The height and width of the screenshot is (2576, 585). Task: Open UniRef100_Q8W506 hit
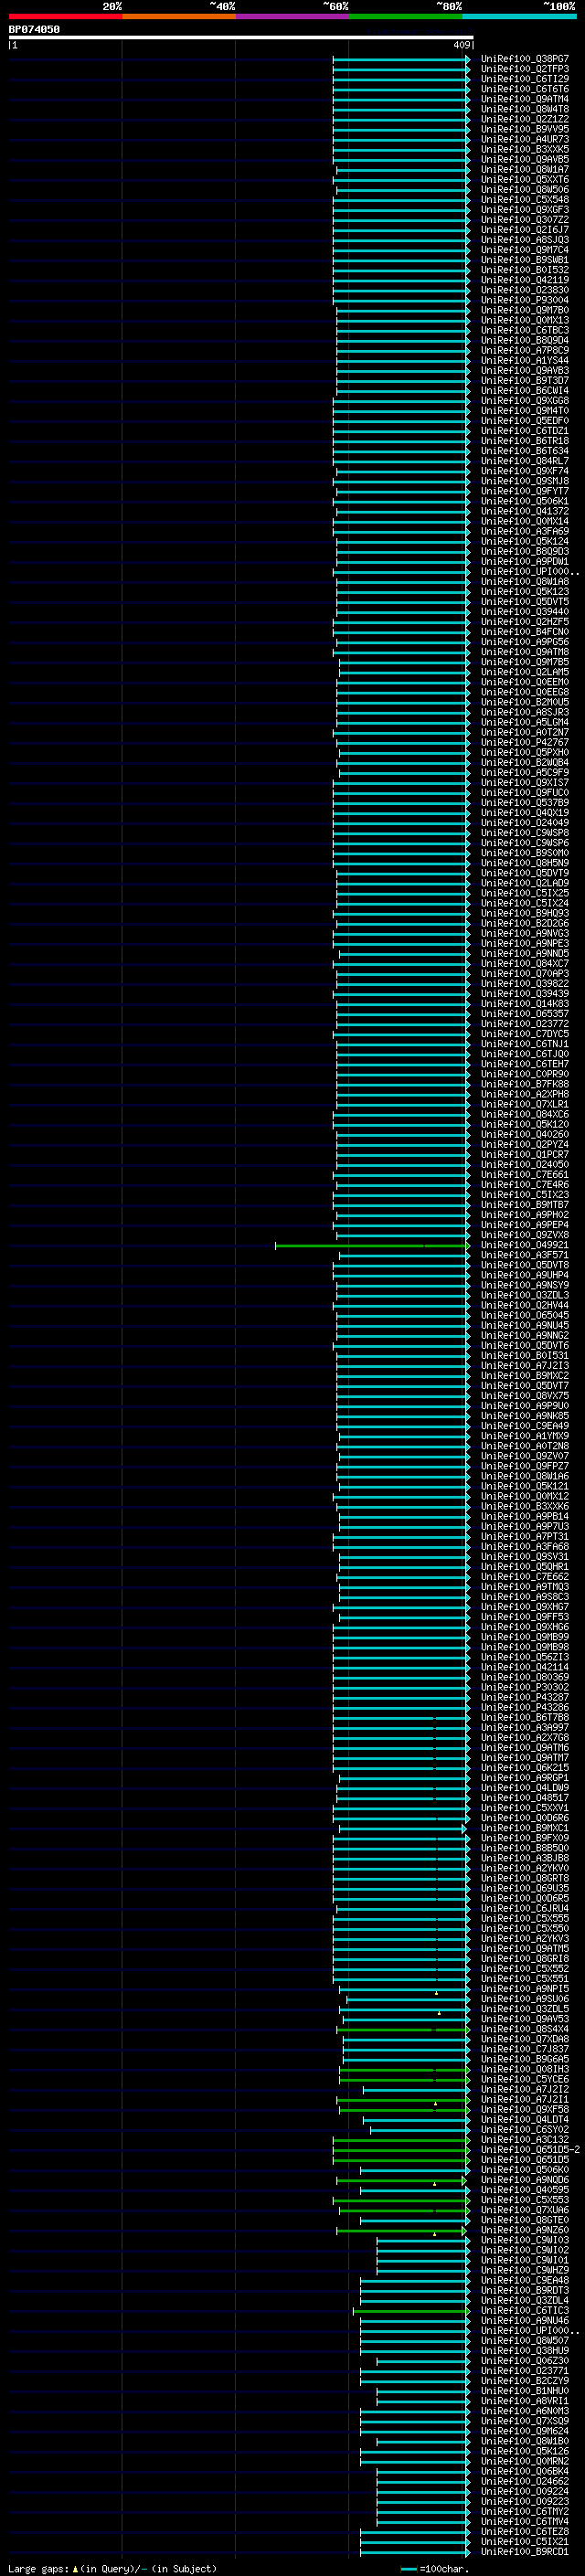(x=524, y=190)
